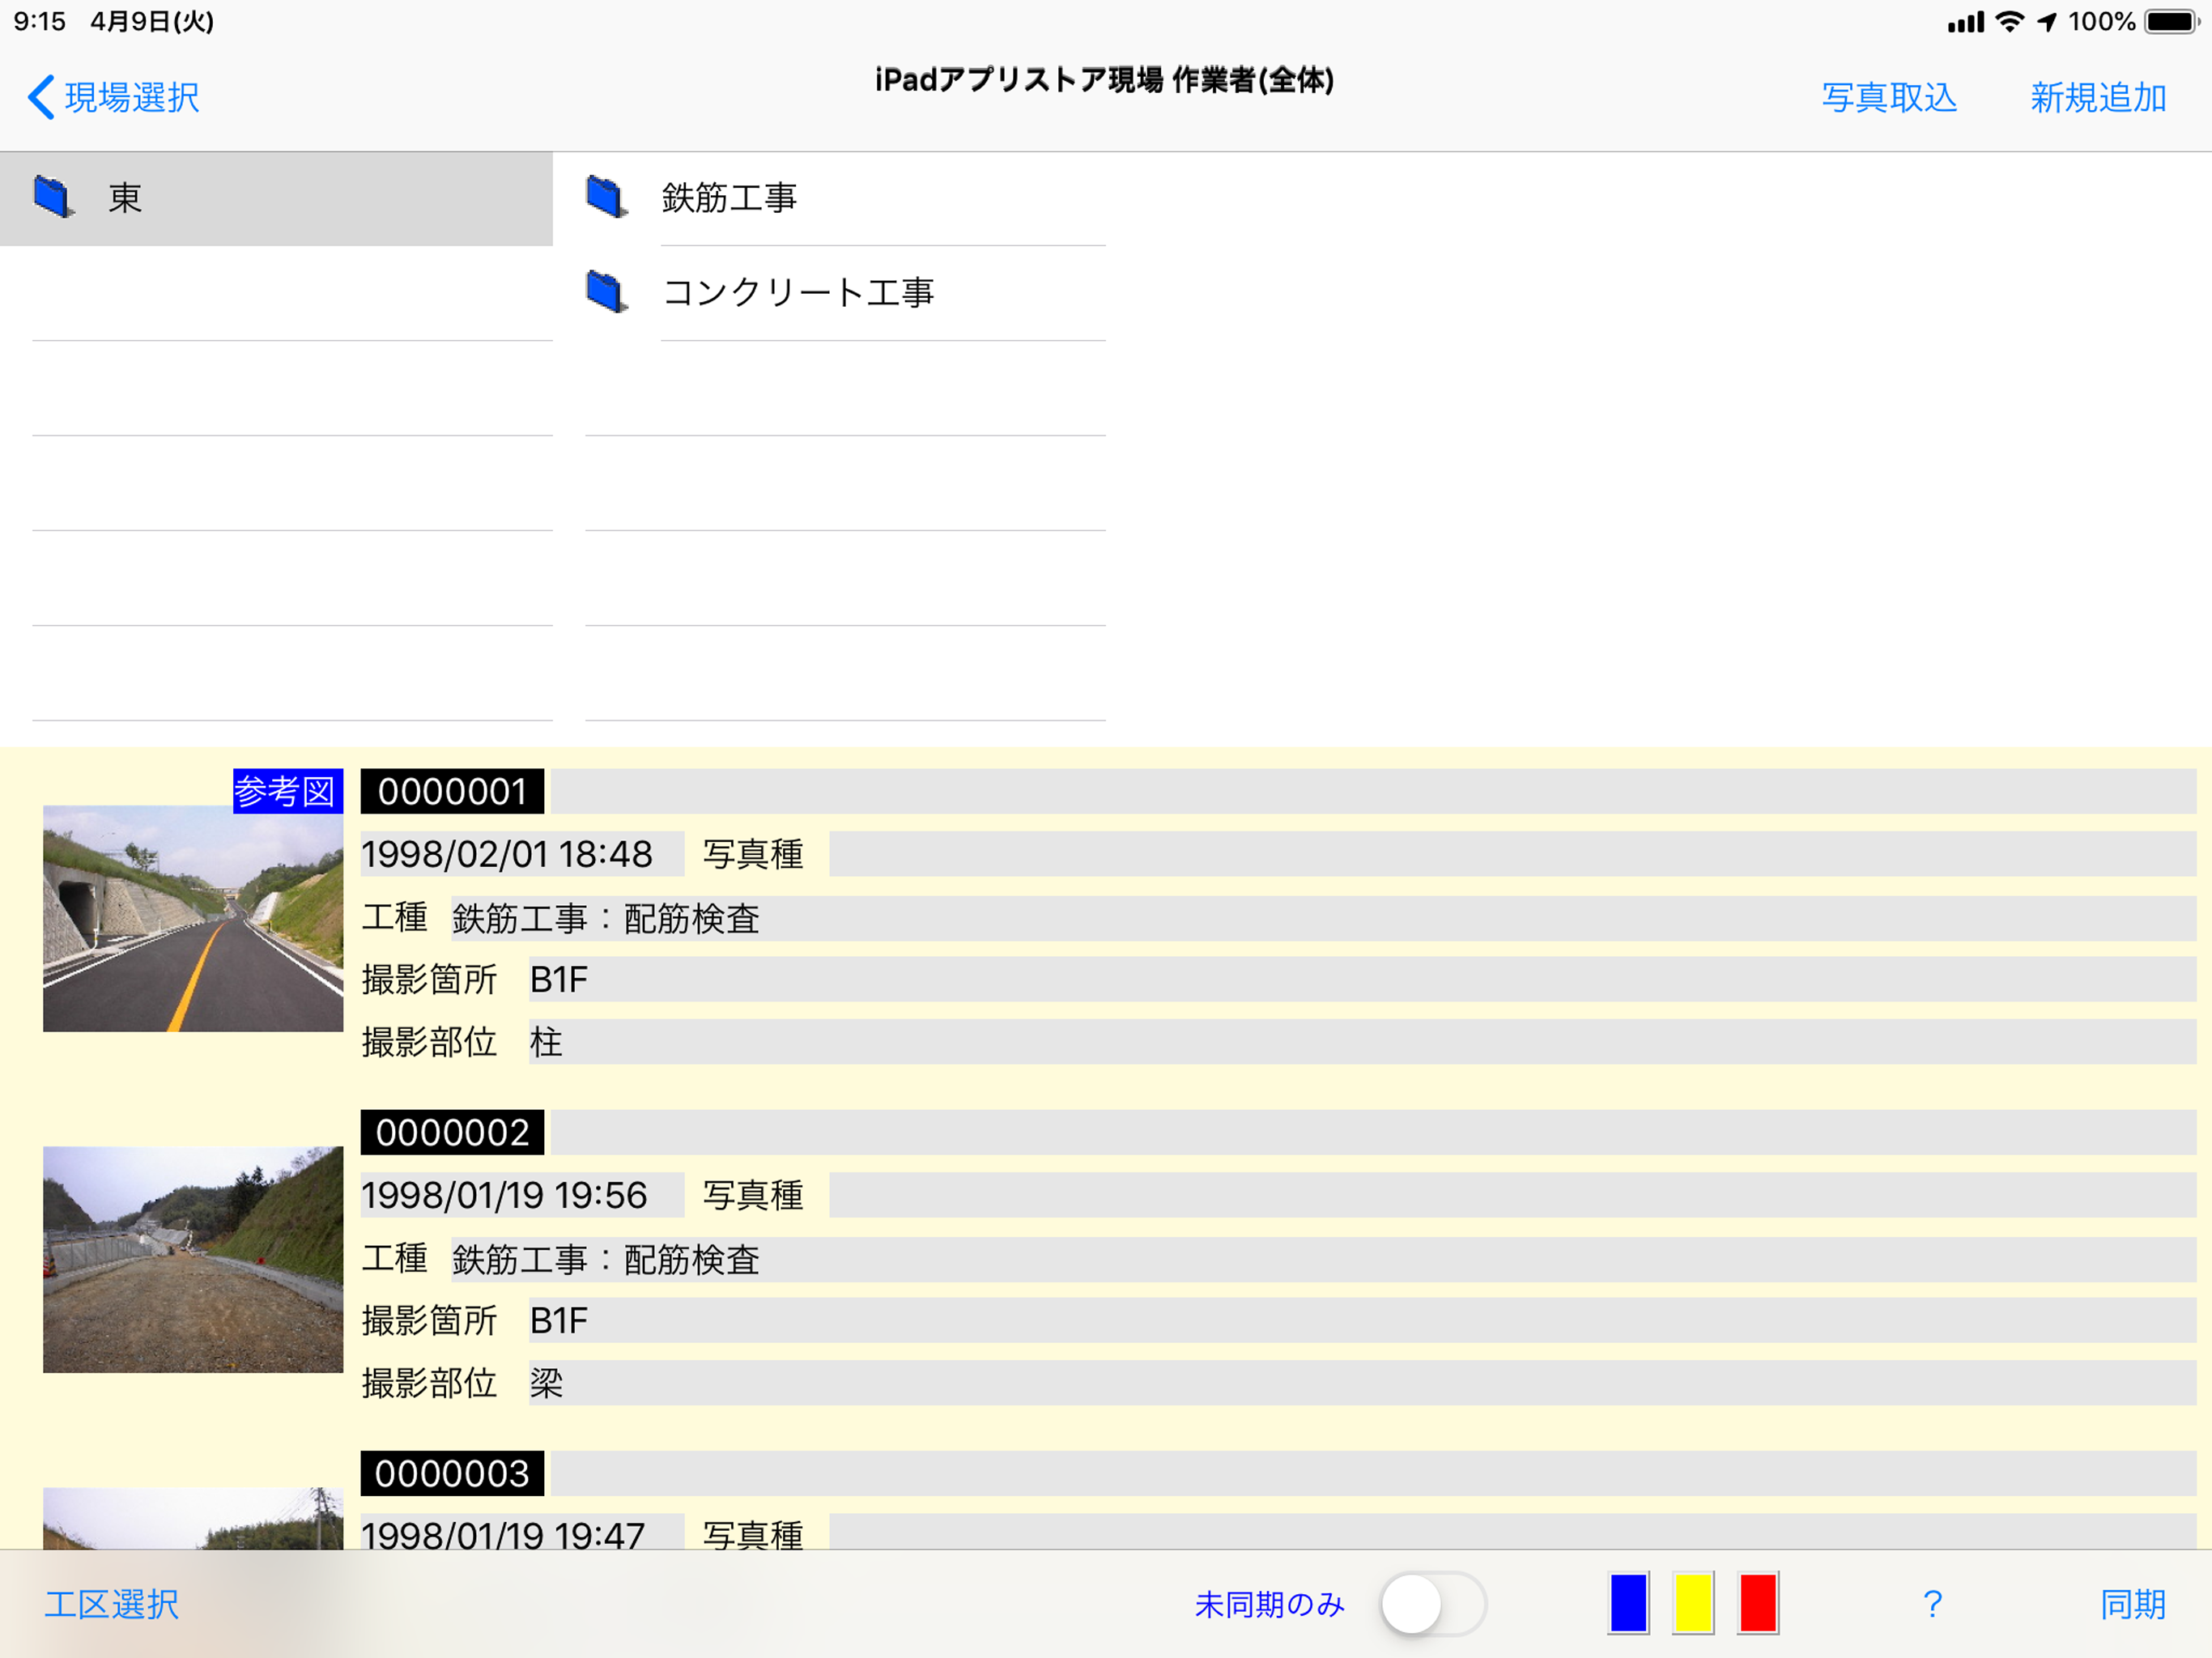Go back to 現場選択 screen
Viewport: 2212px width, 1658px height.
(113, 97)
